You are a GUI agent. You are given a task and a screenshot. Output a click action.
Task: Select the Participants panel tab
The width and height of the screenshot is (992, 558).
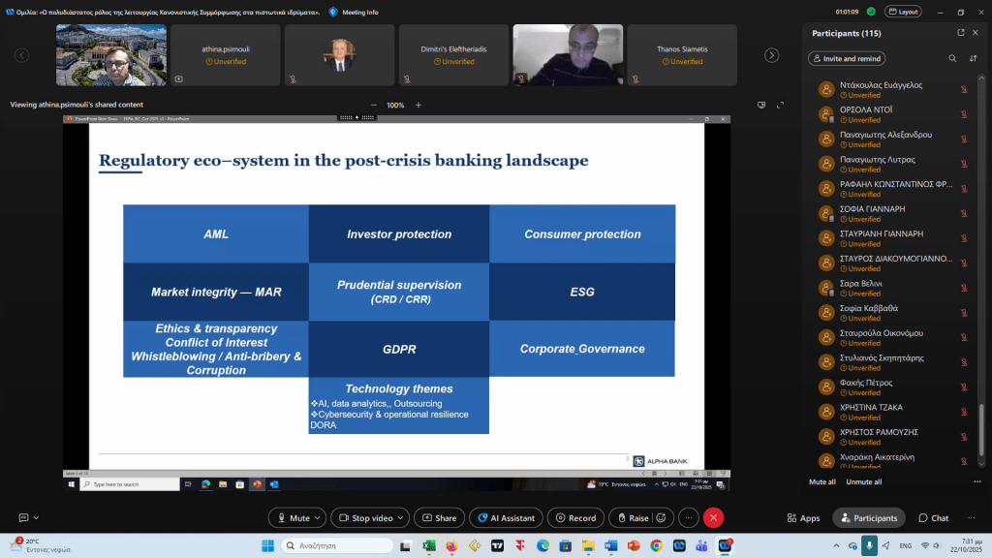[x=868, y=518]
